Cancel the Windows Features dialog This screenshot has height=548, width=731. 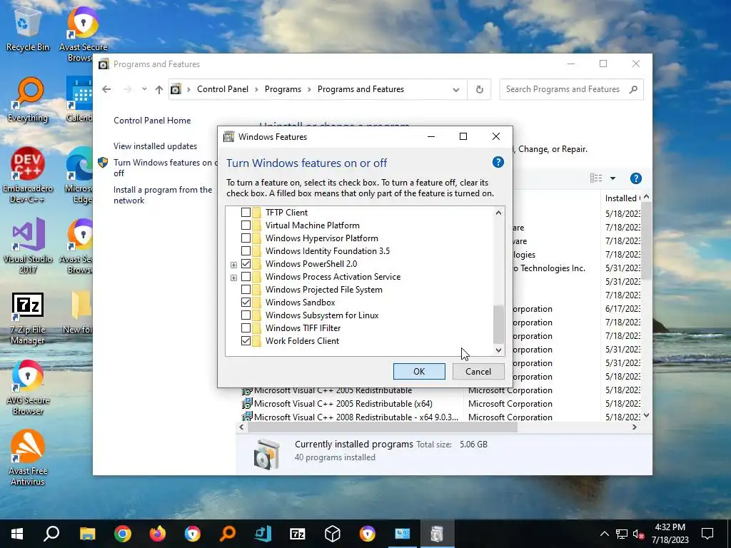pos(478,371)
